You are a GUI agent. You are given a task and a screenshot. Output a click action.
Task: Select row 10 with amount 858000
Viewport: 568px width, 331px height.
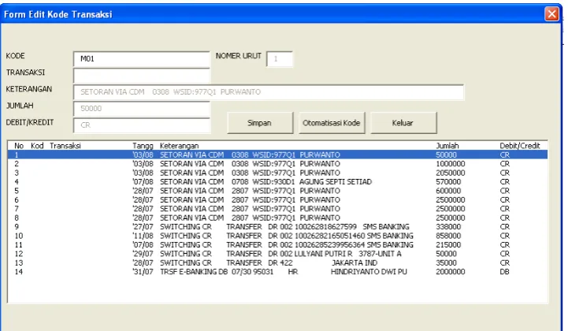(277, 236)
